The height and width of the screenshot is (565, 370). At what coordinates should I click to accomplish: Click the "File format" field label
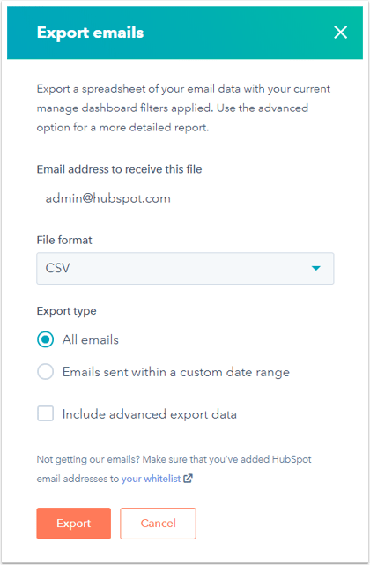(x=64, y=240)
